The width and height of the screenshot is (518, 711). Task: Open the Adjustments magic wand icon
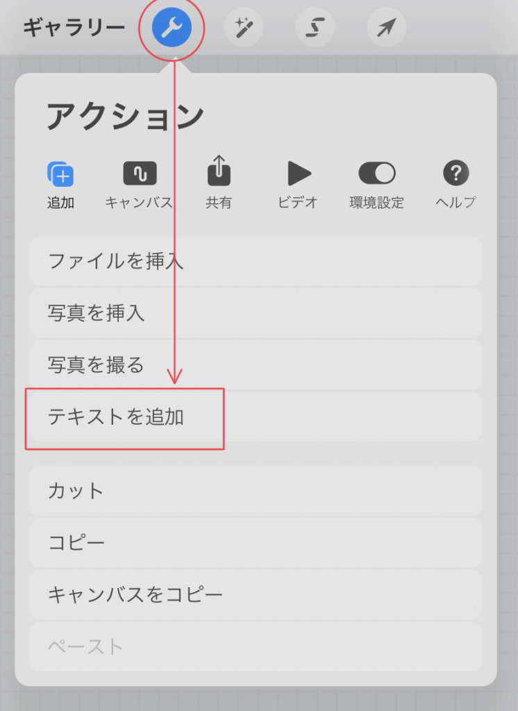coord(244,27)
